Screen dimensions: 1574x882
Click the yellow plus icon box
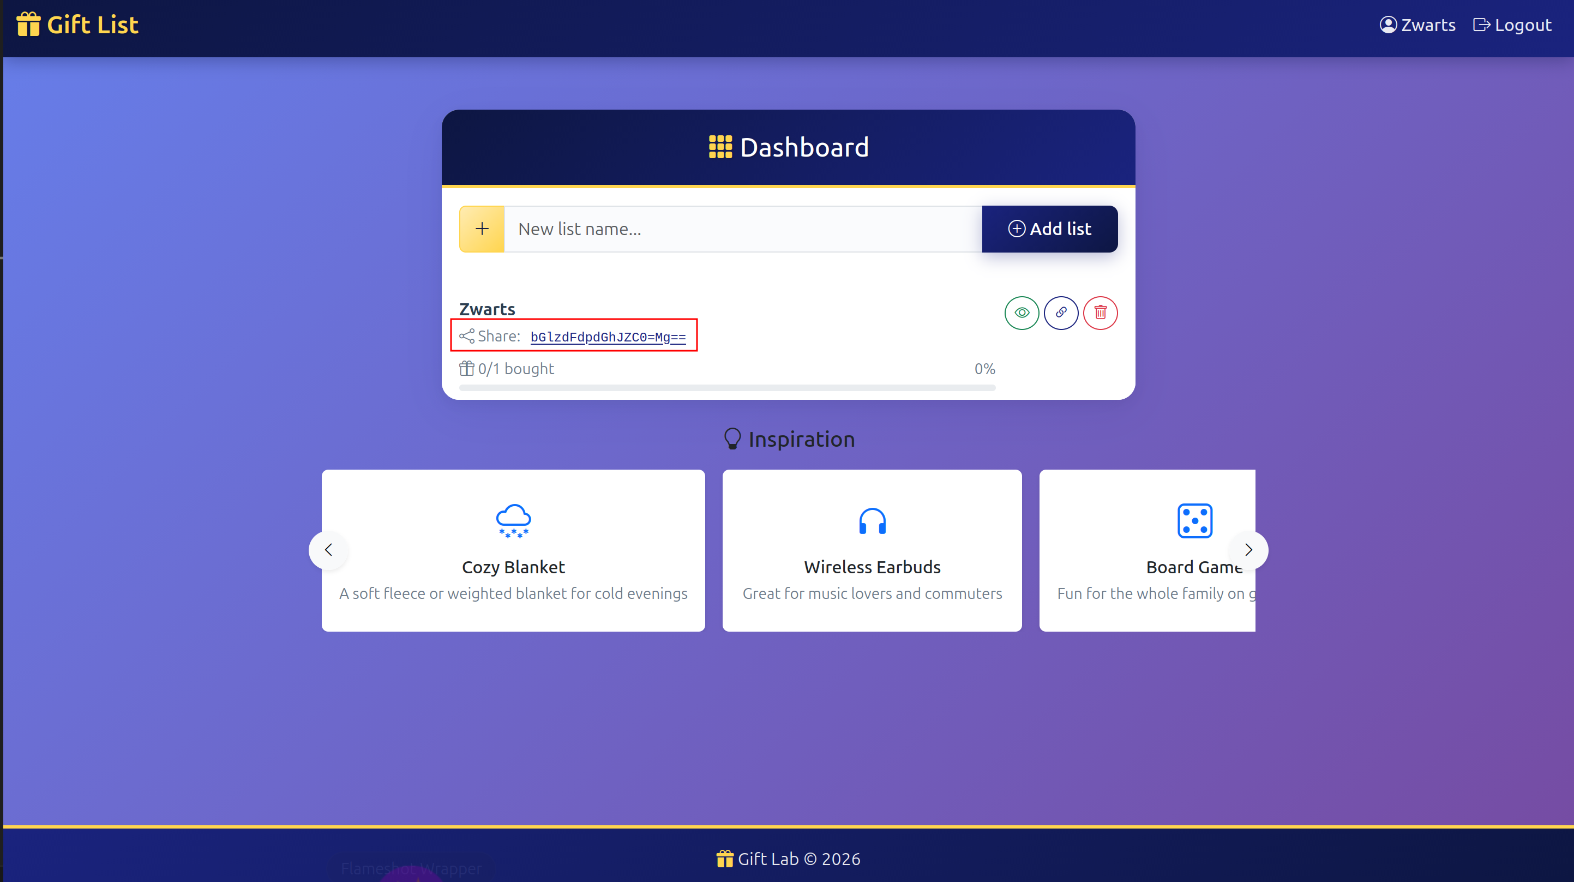482,229
